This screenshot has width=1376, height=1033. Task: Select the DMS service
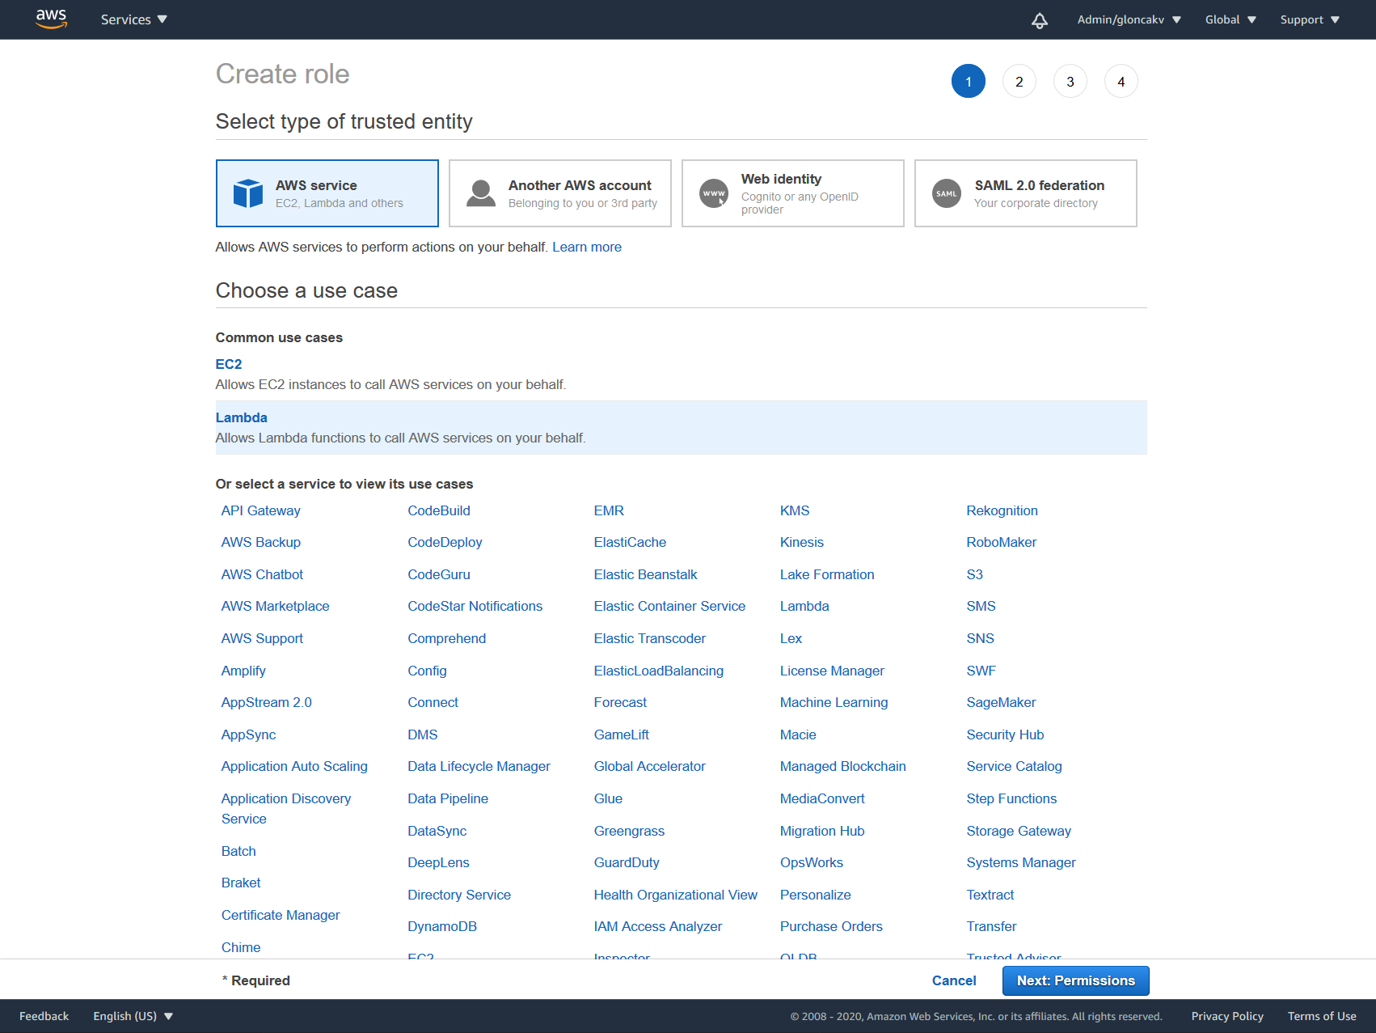(x=423, y=735)
